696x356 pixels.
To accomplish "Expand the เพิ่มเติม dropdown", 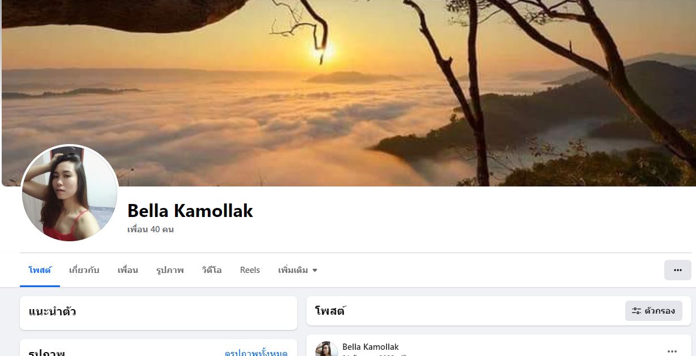I will pos(298,270).
